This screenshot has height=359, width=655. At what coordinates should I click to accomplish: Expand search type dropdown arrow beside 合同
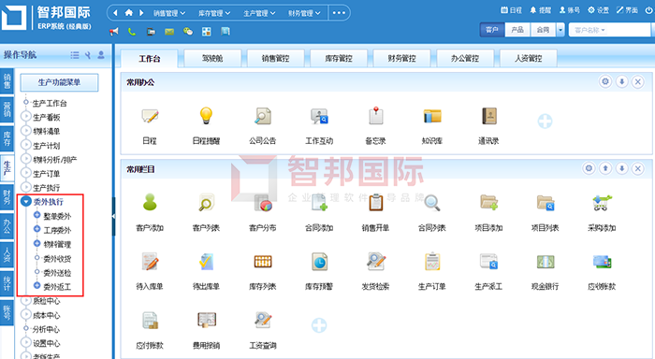coord(560,30)
